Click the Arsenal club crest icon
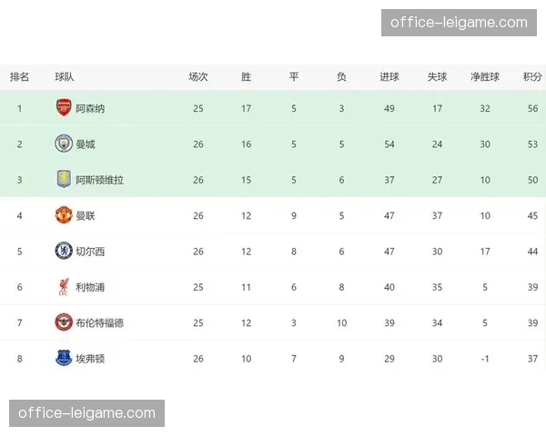The image size is (546, 436). [x=63, y=108]
